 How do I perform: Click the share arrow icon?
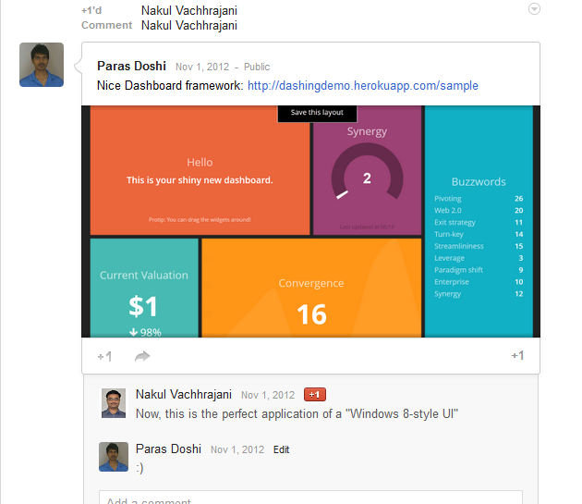point(142,356)
